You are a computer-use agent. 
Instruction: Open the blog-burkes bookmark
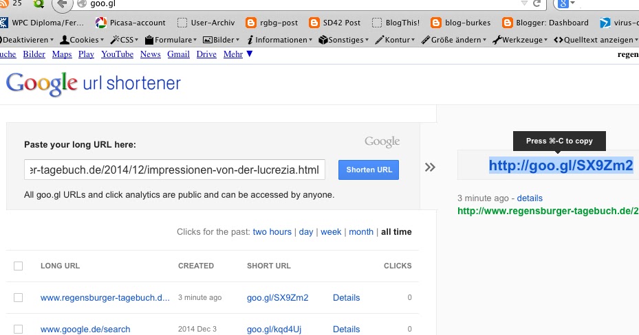[461, 23]
